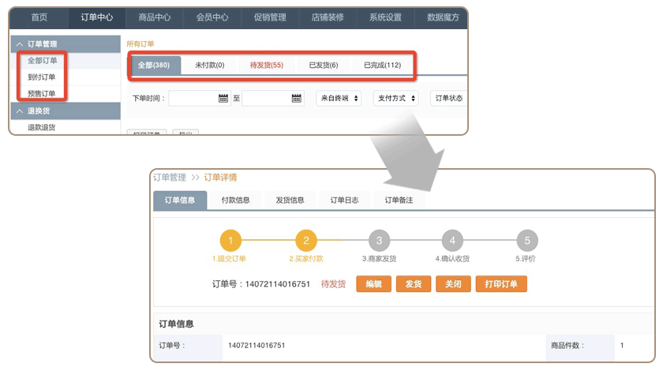Open the end date calendar picker icon

(x=297, y=99)
